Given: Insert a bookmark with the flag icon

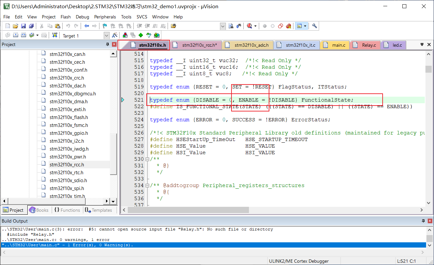Looking at the screenshot, I should pos(105,26).
